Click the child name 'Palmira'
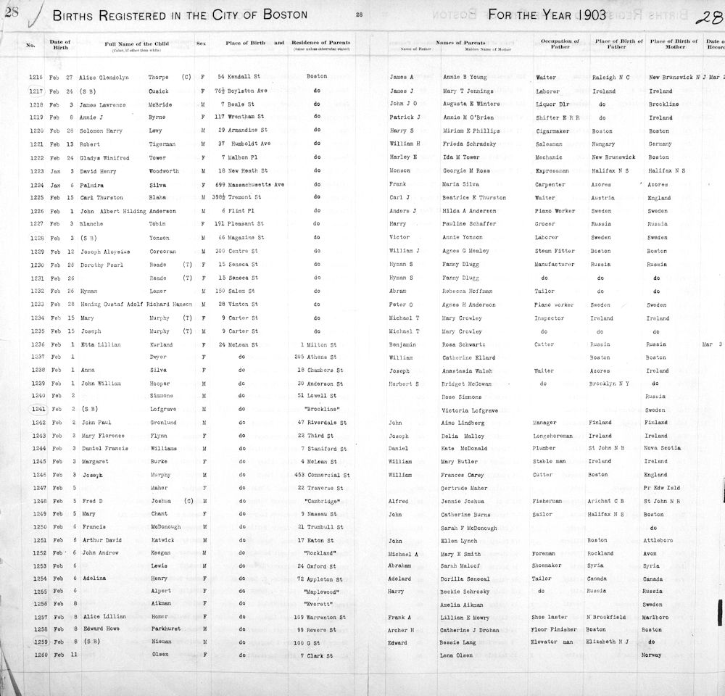The width and height of the screenshot is (725, 696). coord(91,185)
